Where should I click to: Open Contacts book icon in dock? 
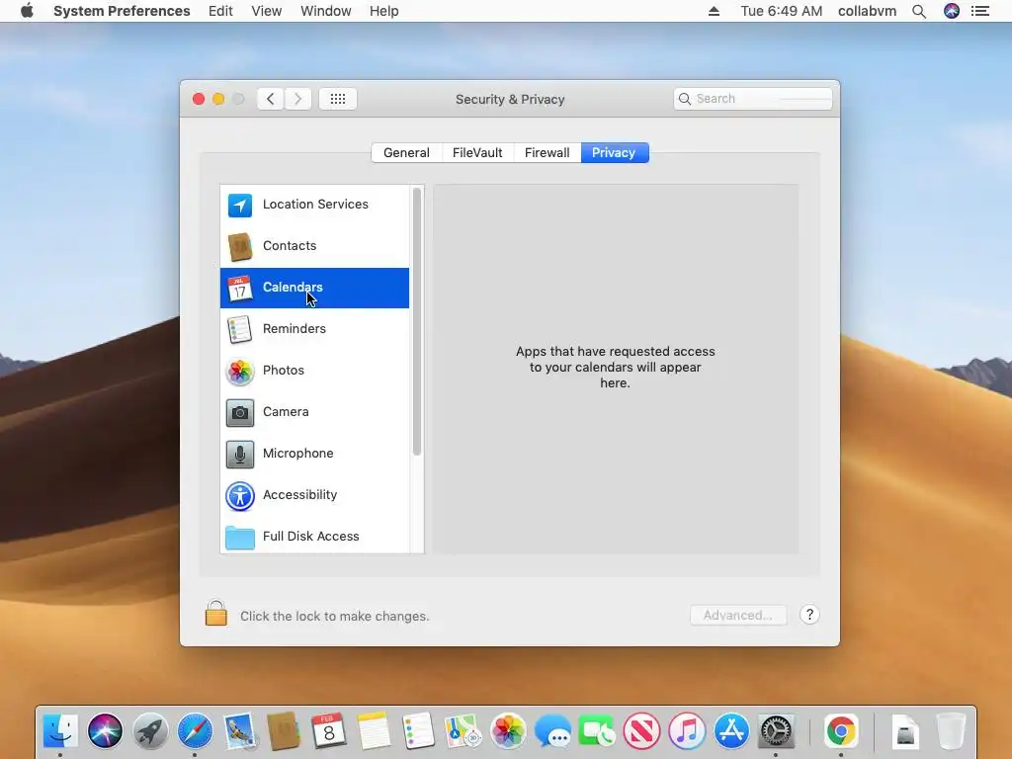point(284,731)
